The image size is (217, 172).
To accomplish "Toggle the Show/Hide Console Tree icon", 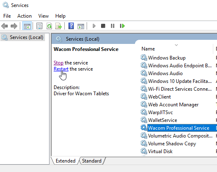I will click(x=27, y=26).
